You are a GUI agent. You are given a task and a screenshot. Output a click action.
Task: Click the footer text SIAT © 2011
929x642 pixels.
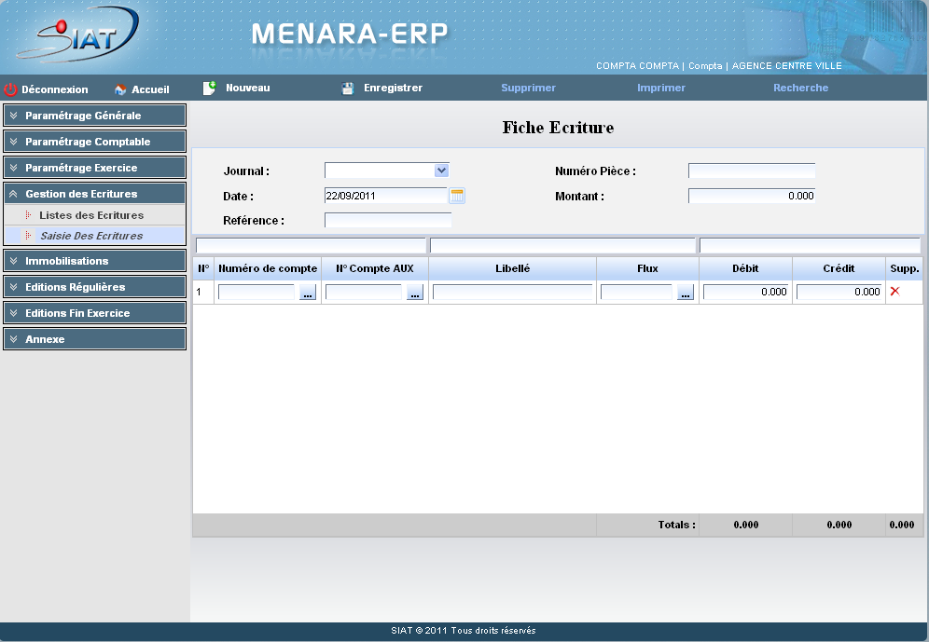(x=419, y=631)
